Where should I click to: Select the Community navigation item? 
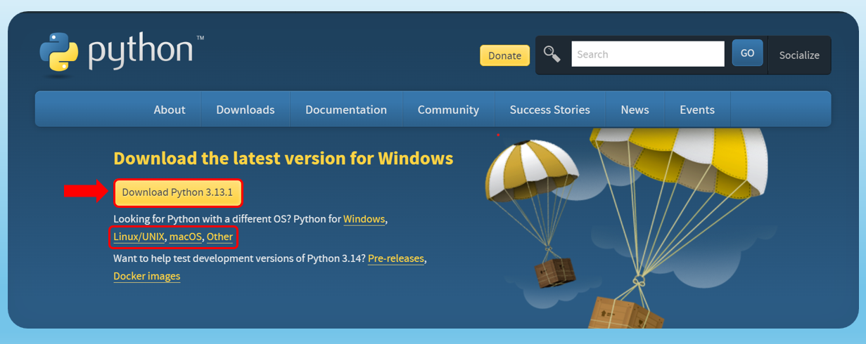[448, 110]
